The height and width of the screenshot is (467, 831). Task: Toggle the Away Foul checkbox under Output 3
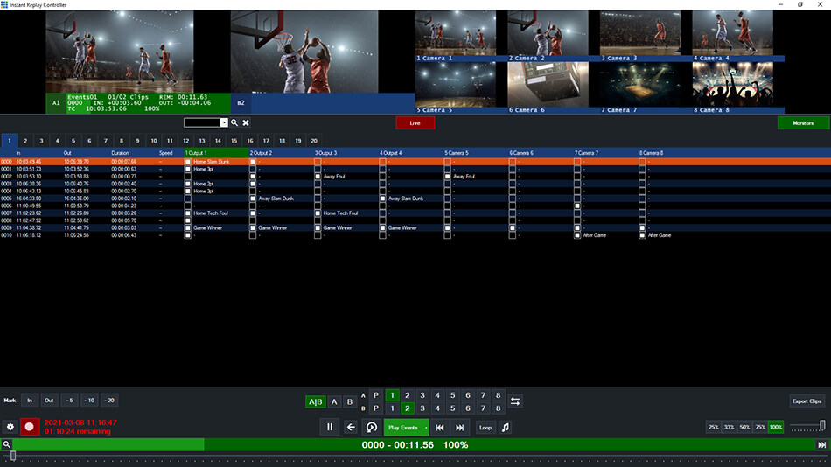318,176
